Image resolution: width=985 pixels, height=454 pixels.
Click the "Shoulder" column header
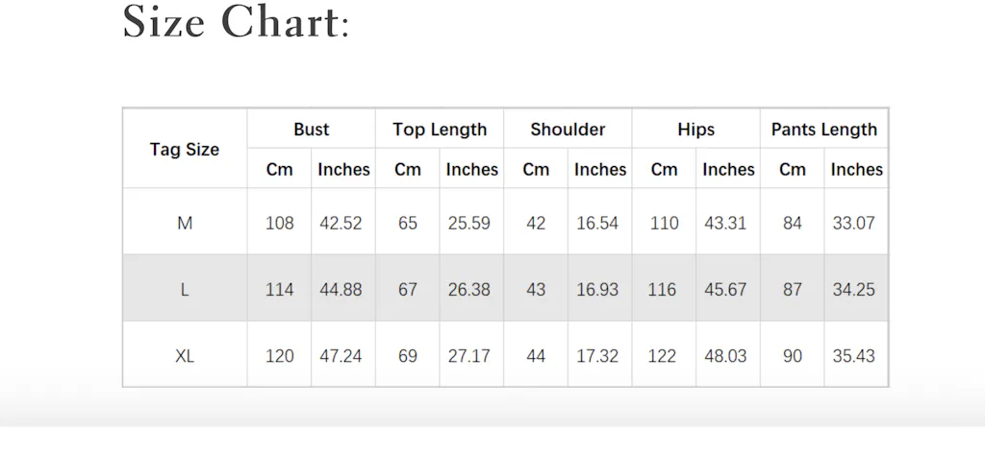click(x=568, y=130)
